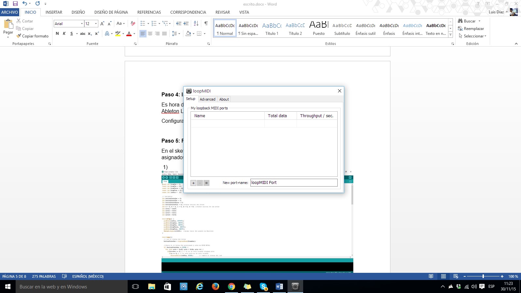Decrease paragraph indent
This screenshot has height=293, width=521.
[179, 23]
